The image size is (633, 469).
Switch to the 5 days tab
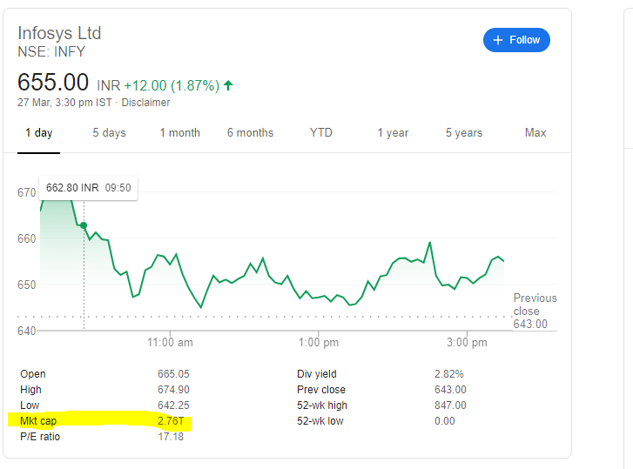(x=109, y=133)
